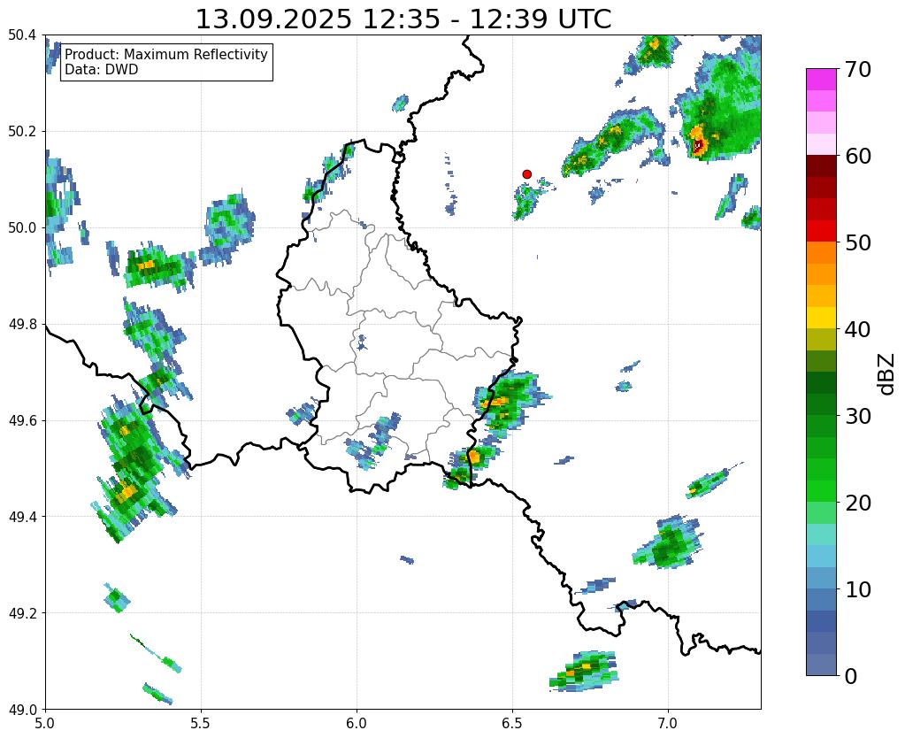Click the longitude tick label 7.0
The image size is (905, 738).
click(x=669, y=723)
